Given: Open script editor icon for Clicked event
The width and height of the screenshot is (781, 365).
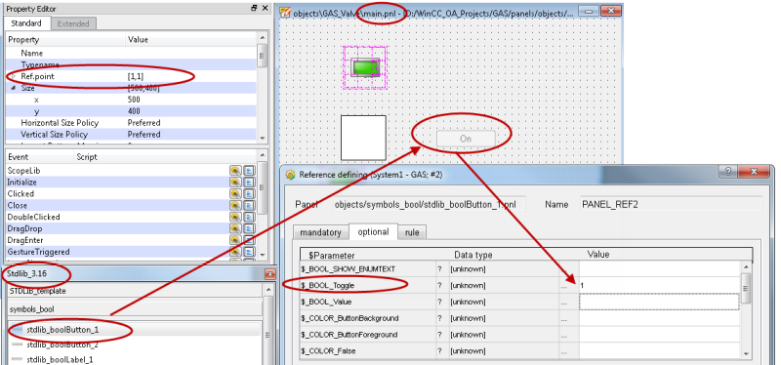Looking at the screenshot, I should click(x=249, y=193).
